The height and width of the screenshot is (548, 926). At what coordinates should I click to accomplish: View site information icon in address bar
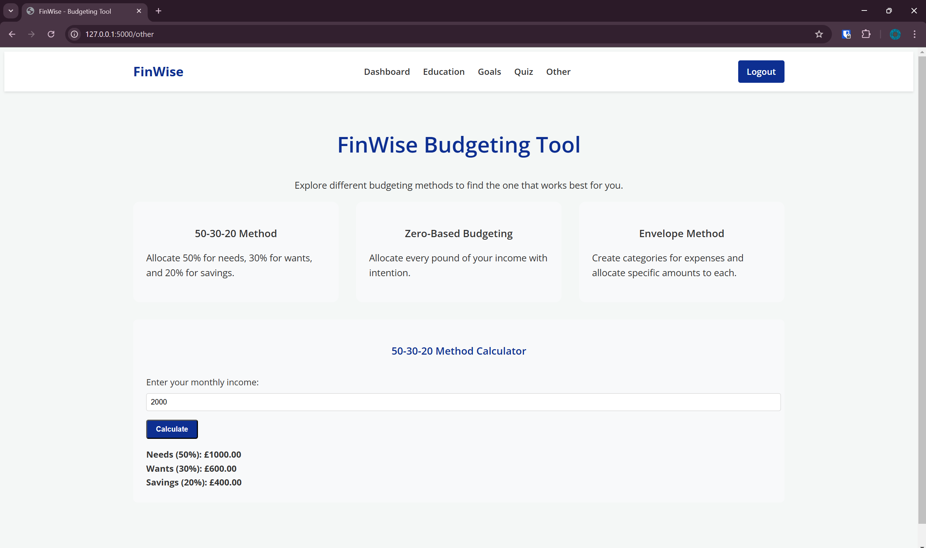tap(74, 34)
